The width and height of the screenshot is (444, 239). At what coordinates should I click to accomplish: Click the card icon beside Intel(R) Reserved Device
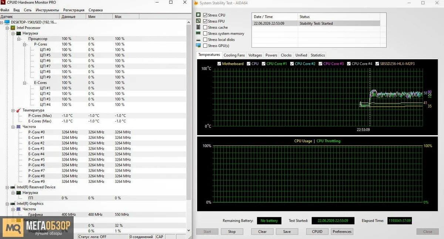click(13, 187)
